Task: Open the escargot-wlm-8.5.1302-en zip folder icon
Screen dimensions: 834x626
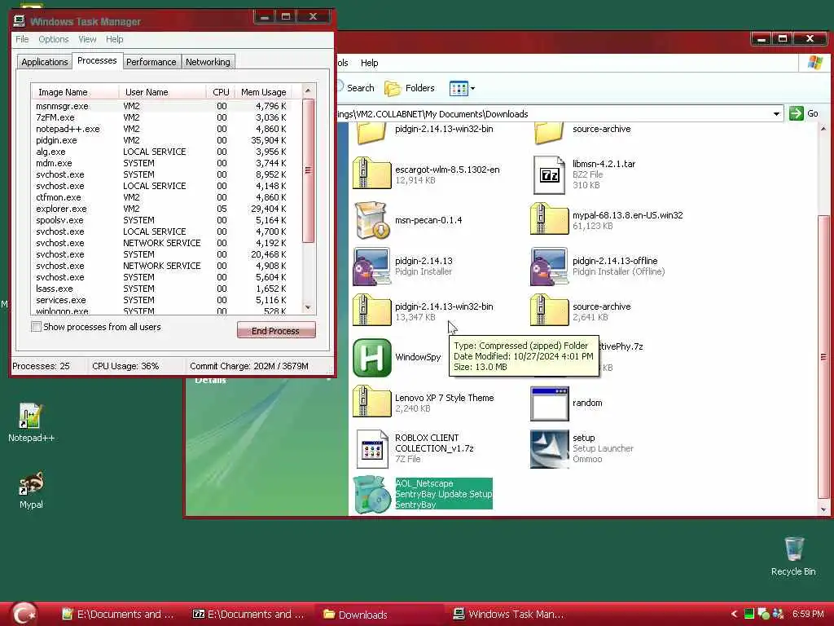Action: click(371, 174)
